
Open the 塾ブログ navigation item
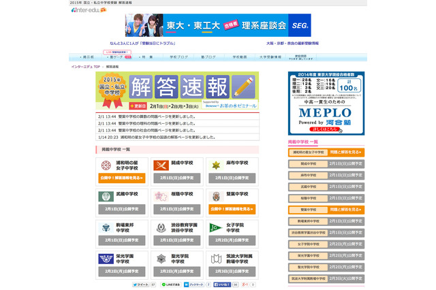(x=208, y=57)
